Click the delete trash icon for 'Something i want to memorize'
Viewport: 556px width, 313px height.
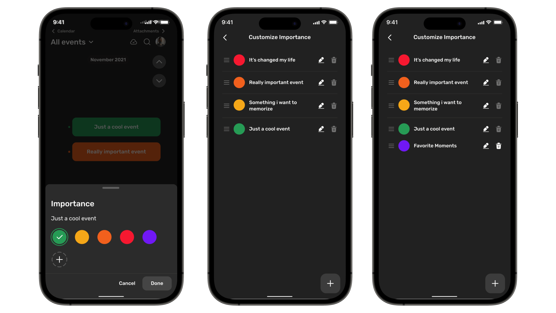333,106
